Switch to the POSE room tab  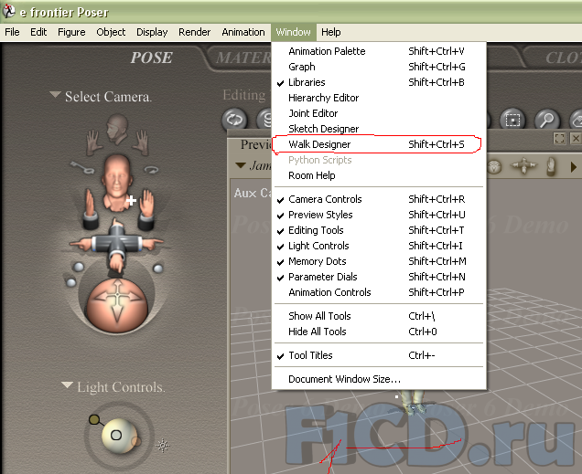click(151, 58)
